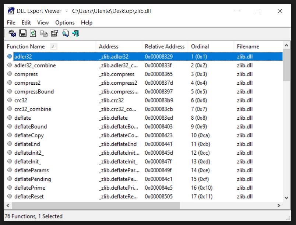Open the View menu
296x225 pixels.
(x=43, y=22)
